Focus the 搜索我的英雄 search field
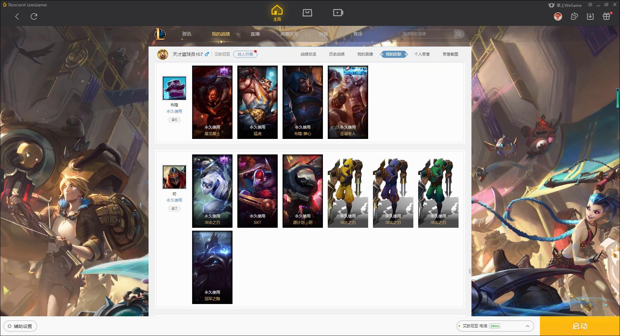 [426, 34]
